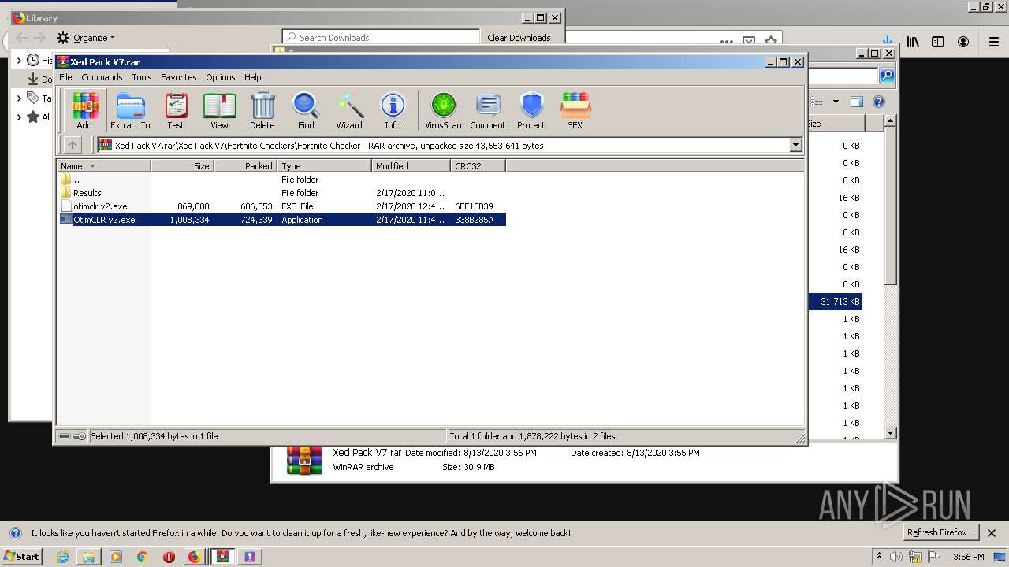Run the Test archive tool

pos(176,110)
